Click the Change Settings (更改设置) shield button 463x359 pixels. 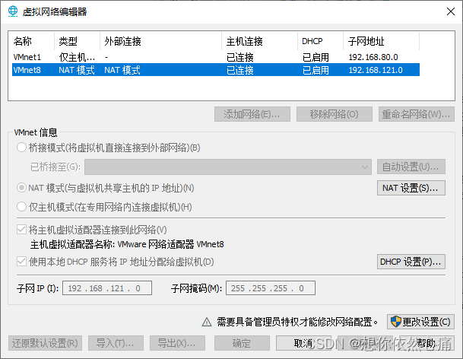coord(420,322)
